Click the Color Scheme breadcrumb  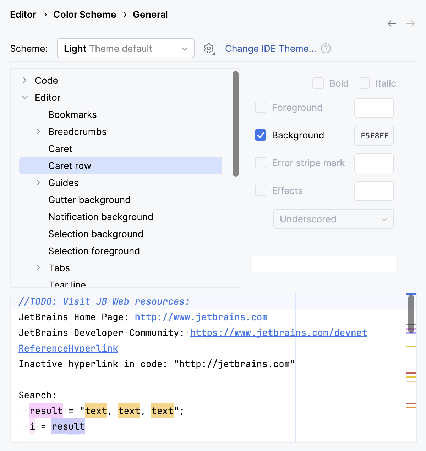pos(84,15)
